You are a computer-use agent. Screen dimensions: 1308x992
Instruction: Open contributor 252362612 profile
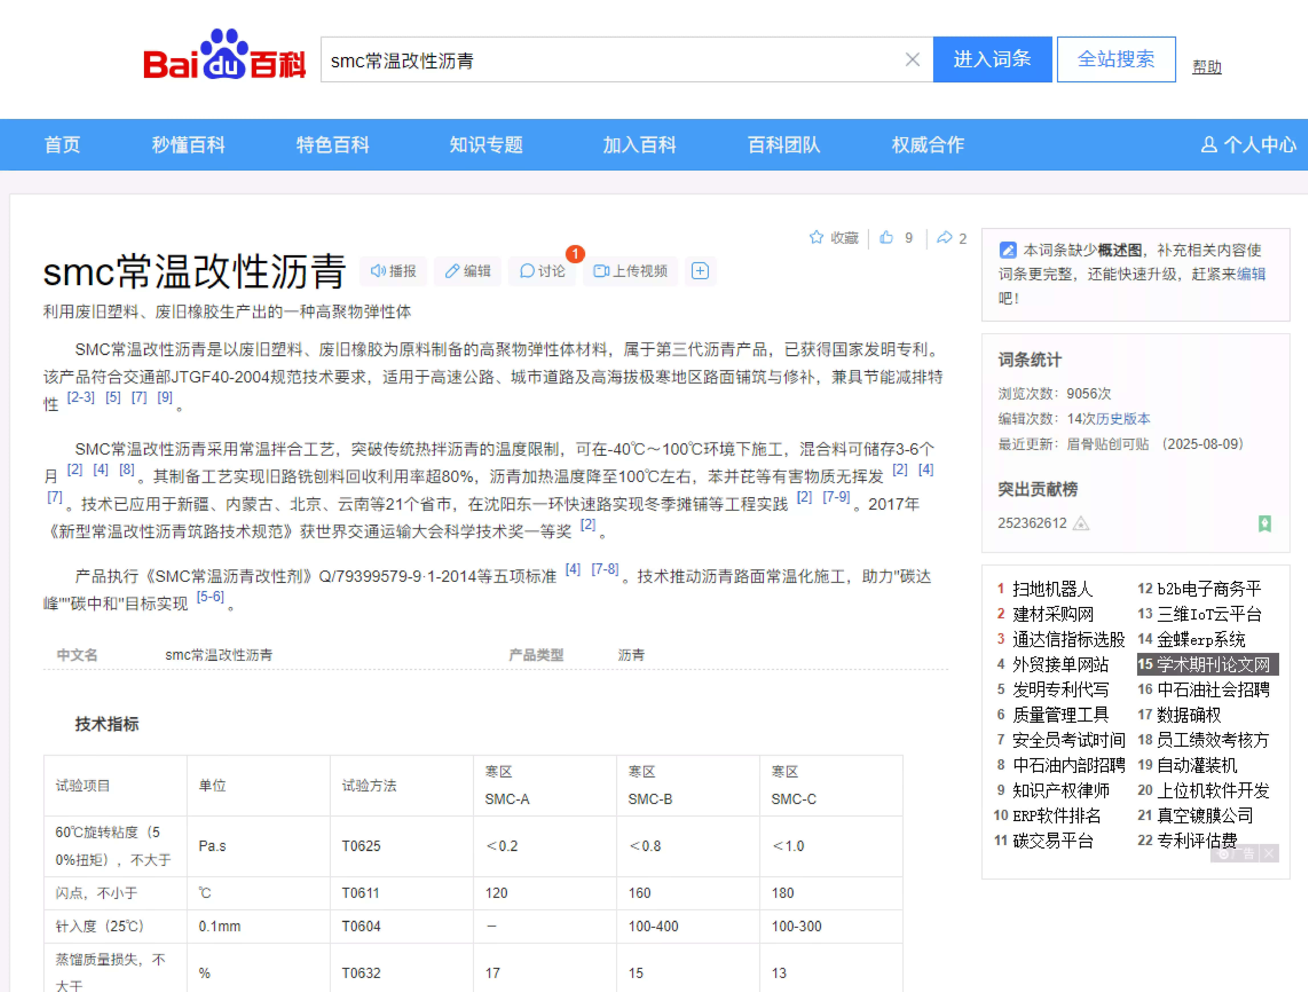point(1032,524)
